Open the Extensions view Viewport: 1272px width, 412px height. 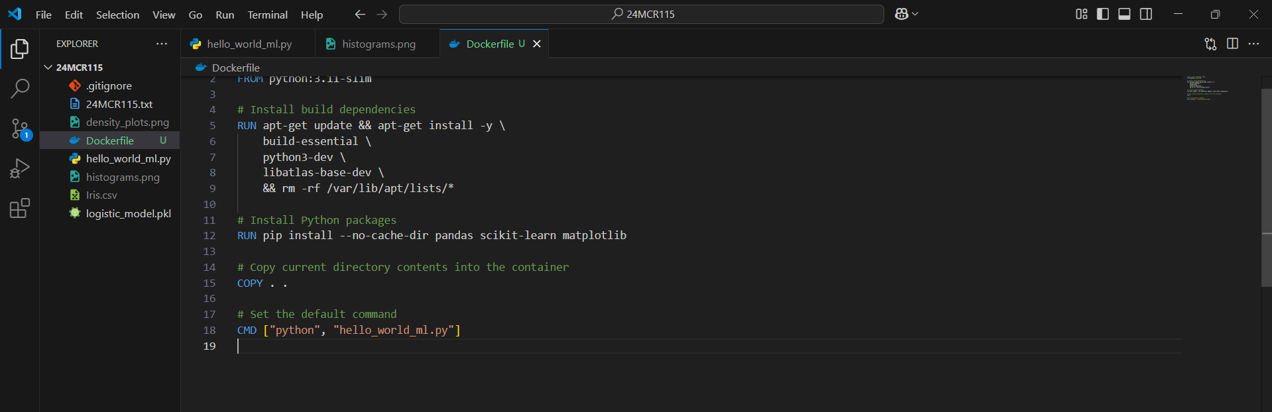point(20,209)
